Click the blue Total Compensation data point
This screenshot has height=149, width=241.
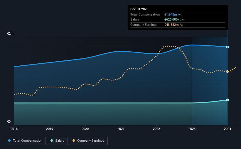[227, 47]
